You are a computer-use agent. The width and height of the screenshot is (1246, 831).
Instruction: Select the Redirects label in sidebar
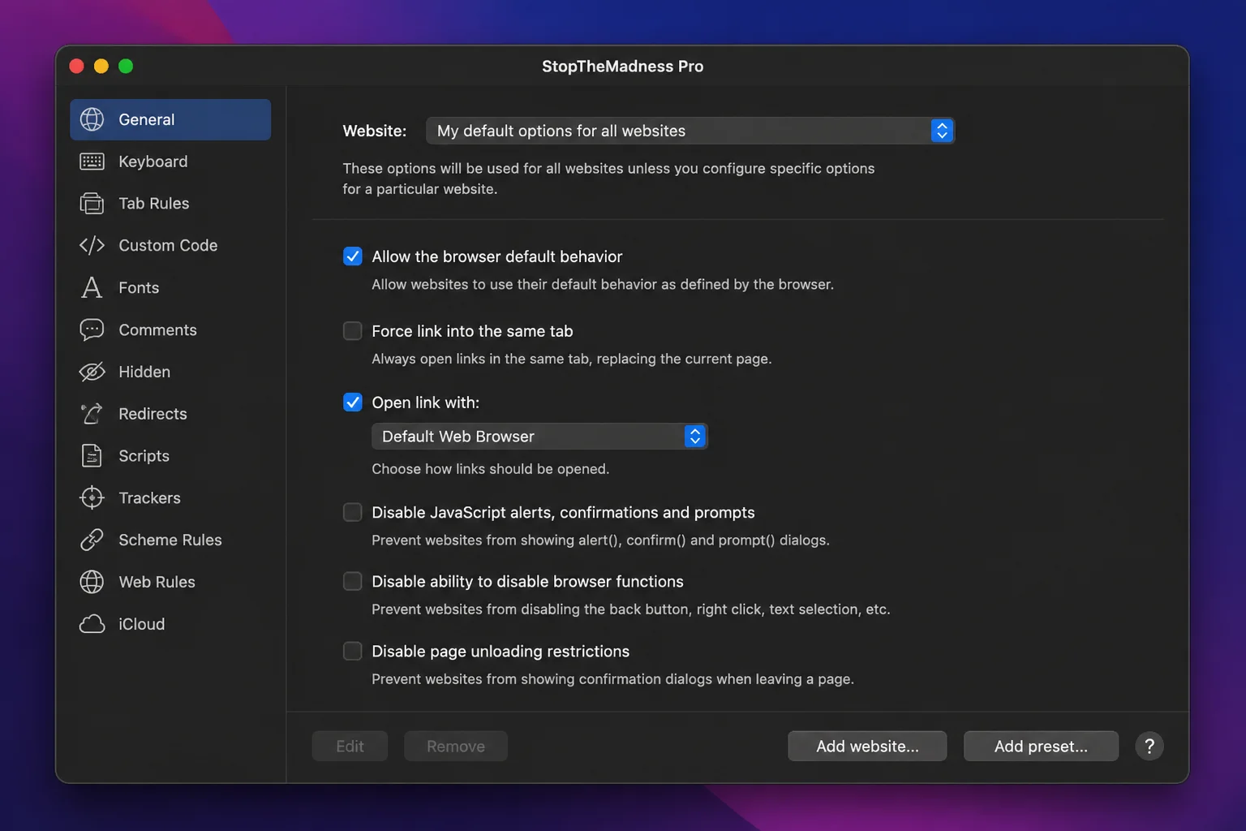tap(153, 414)
